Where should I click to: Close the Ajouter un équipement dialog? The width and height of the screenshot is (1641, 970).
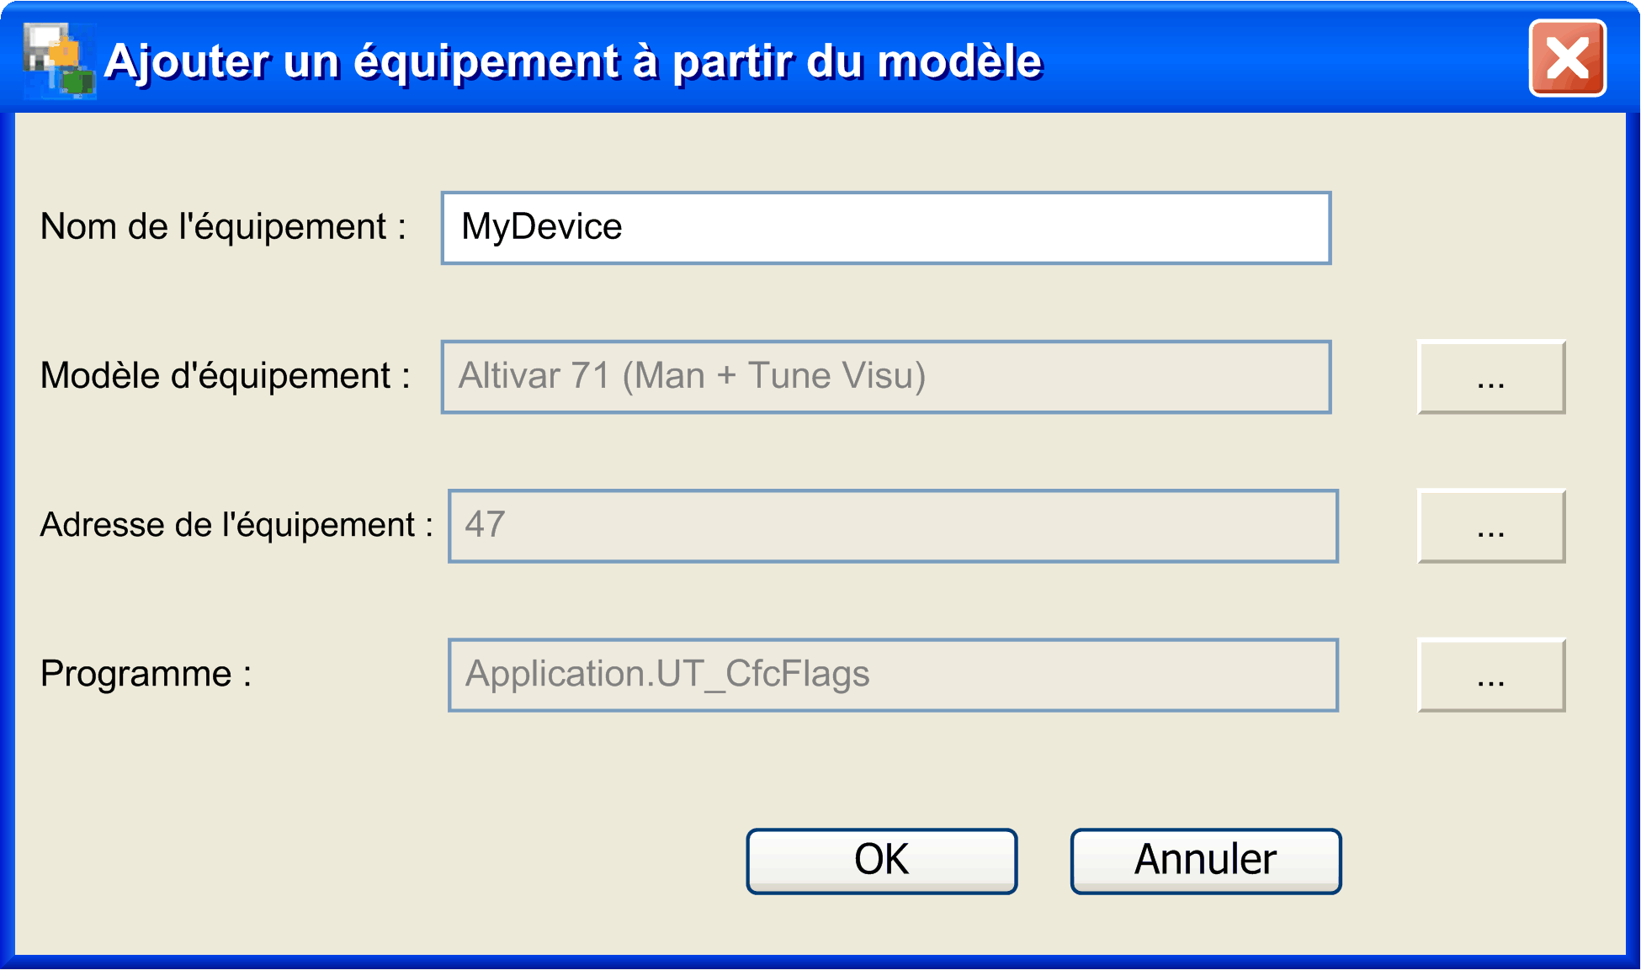click(x=1567, y=59)
